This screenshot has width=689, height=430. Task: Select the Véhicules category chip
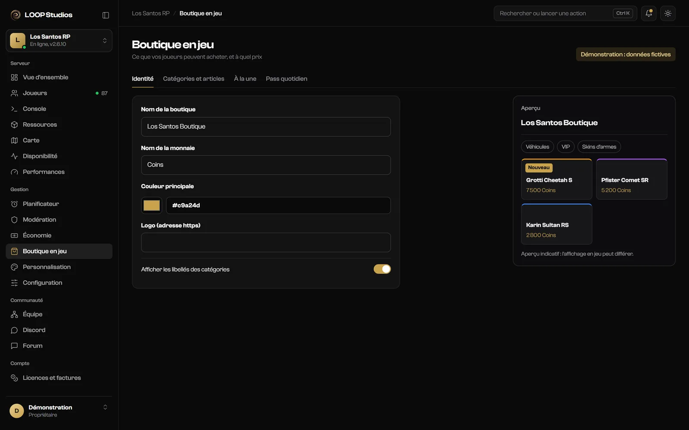[537, 147]
